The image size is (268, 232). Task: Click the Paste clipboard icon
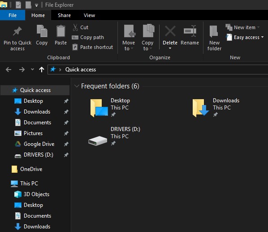(61, 31)
